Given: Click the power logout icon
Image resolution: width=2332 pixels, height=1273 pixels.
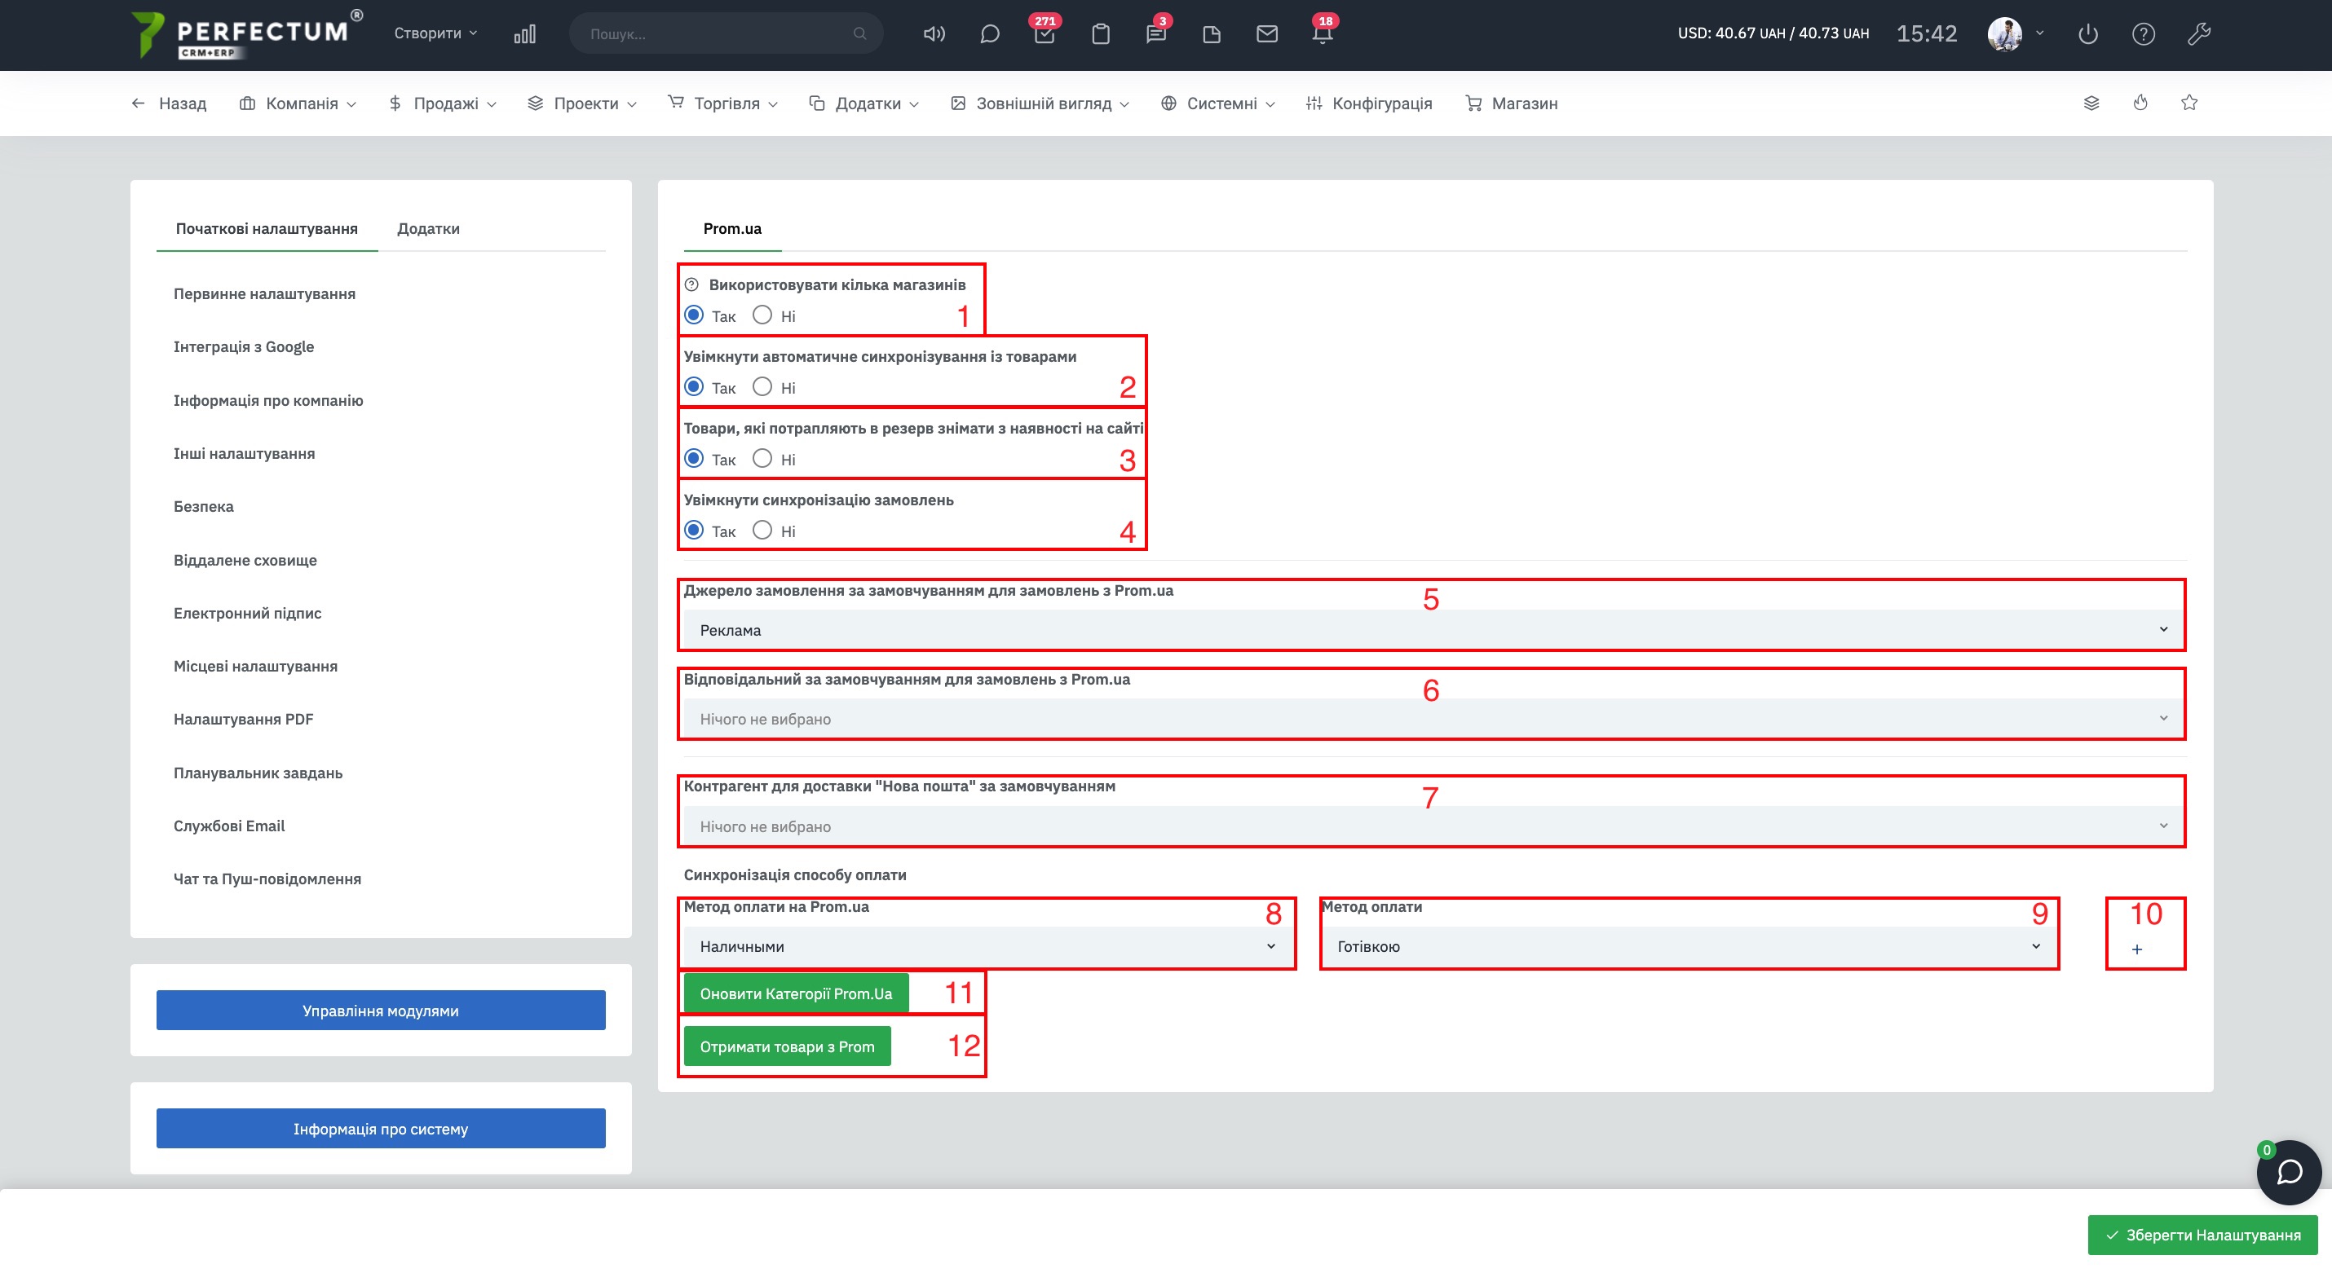Looking at the screenshot, I should [x=2087, y=34].
